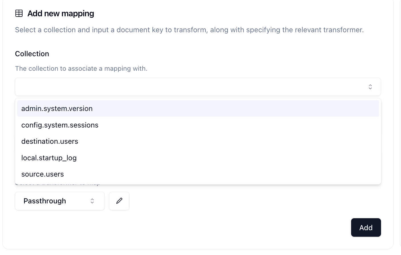Click the Collection field label

pos(32,54)
